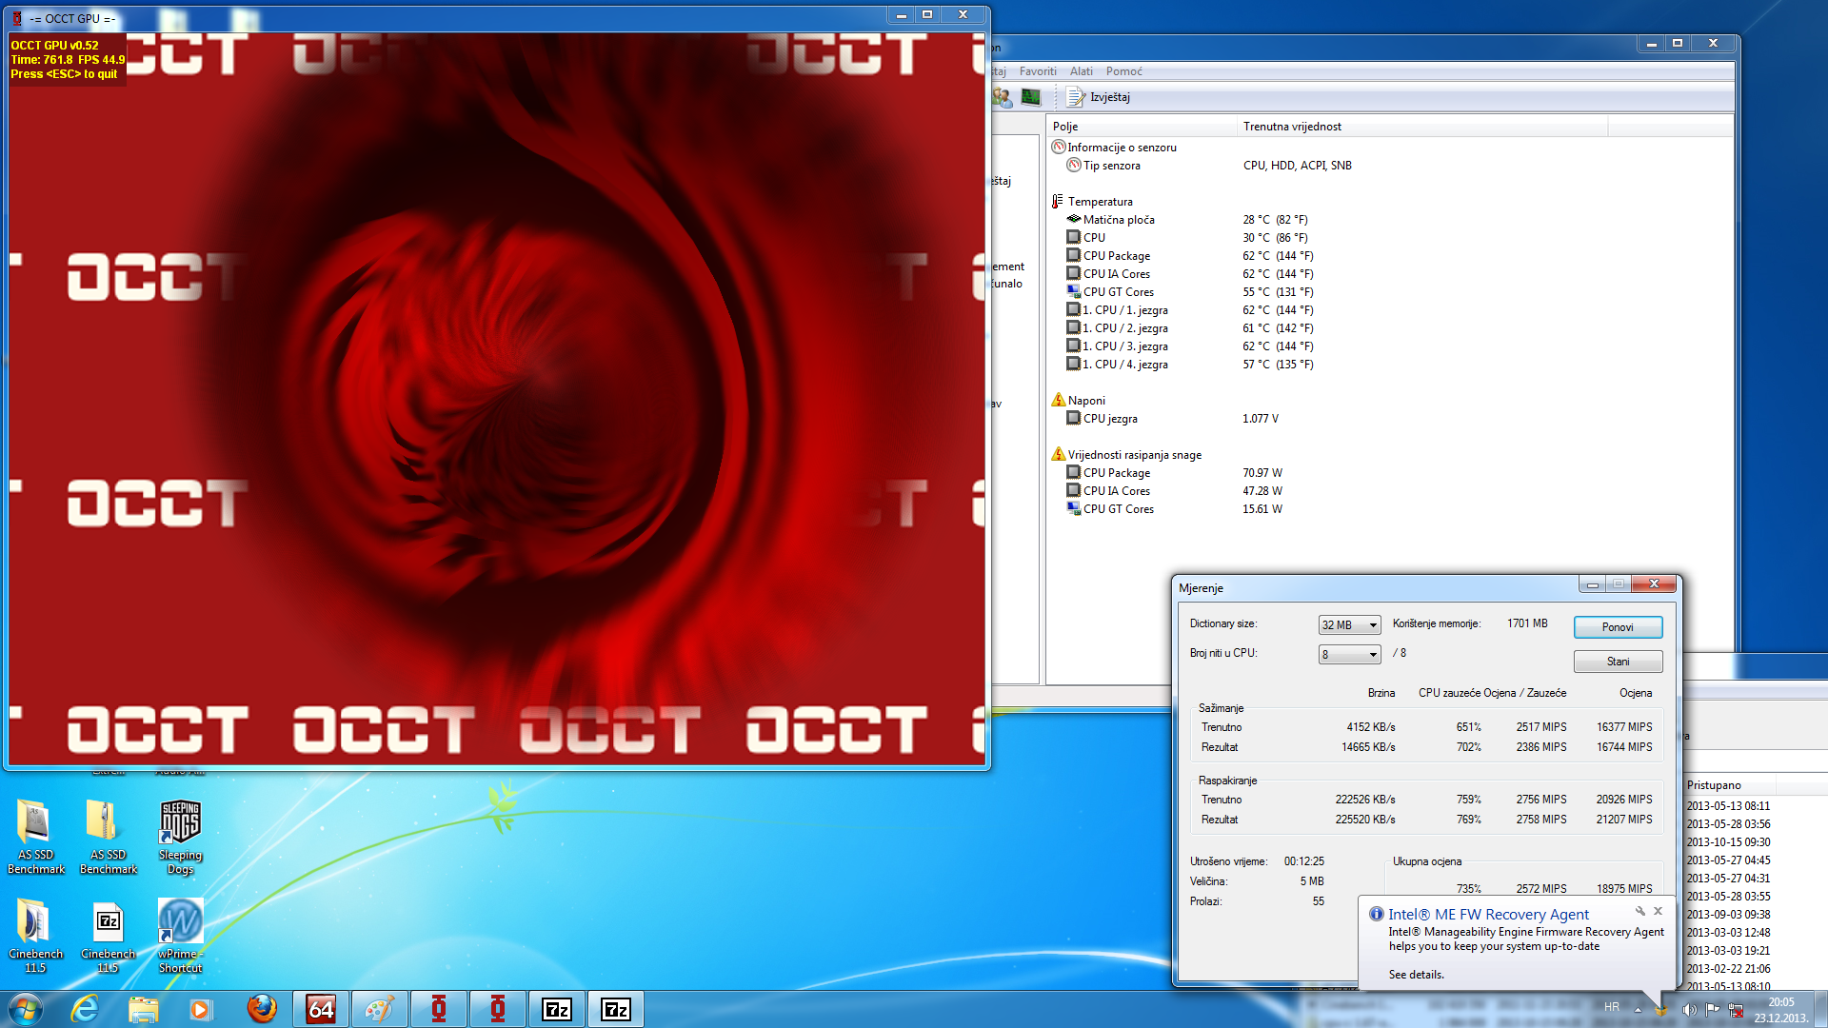The height and width of the screenshot is (1028, 1828).
Task: Open the Cinebench 11.5 folder icon
Action: click(x=35, y=935)
